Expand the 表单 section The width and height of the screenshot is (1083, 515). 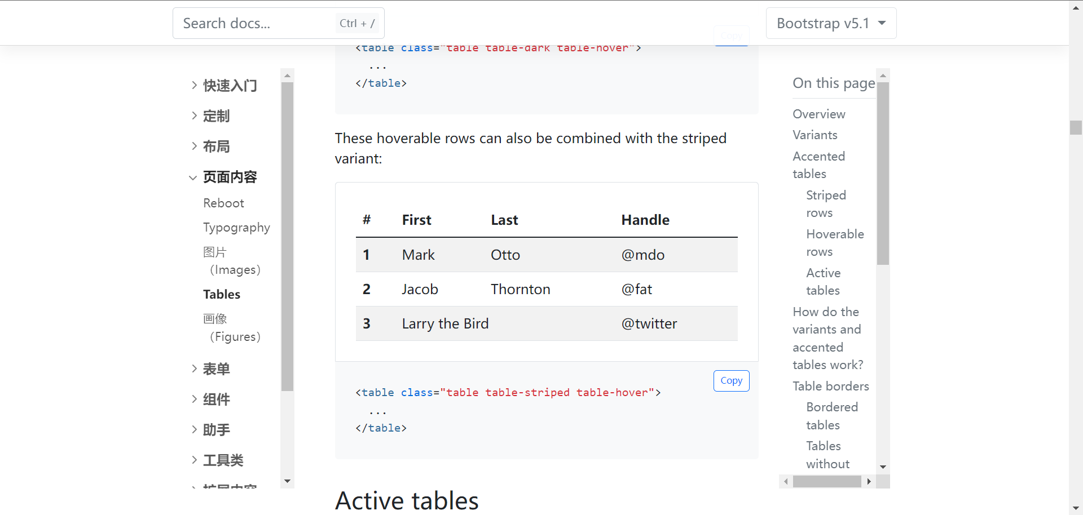click(x=216, y=369)
